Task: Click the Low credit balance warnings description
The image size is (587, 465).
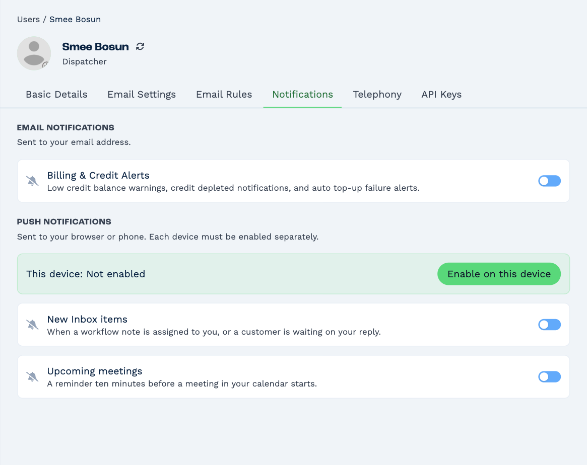Action: coord(233,188)
